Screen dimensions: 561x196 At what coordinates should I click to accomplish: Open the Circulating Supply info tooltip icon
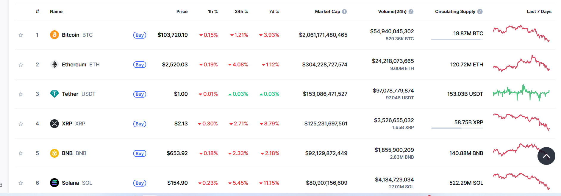480,12
